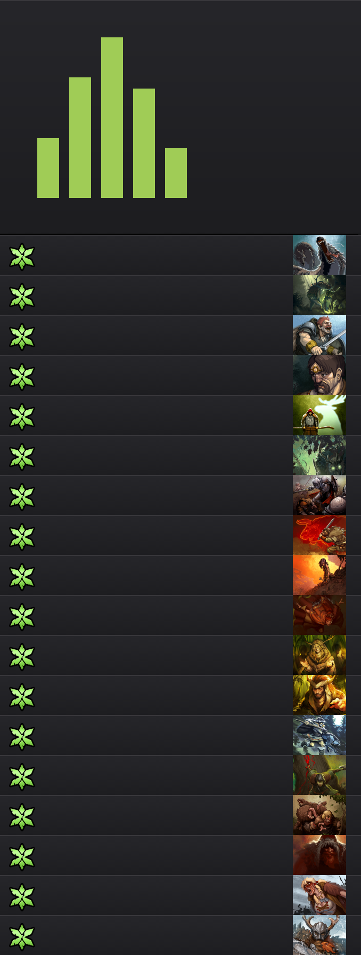The image size is (361, 955).
Task: Select the green leaf icon beside the blue armored rider
Action: click(x=22, y=737)
